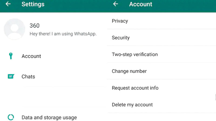Screen dimensions: 216x121
Task: Click the Settings title text
Action: 33,4
